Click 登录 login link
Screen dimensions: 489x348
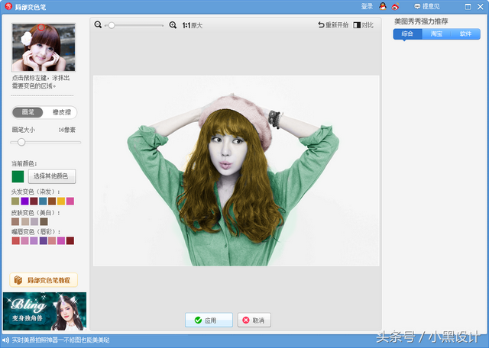pos(367,6)
